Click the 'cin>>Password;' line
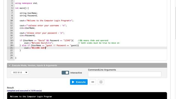The image size is (176, 99). click(x=28, y=35)
